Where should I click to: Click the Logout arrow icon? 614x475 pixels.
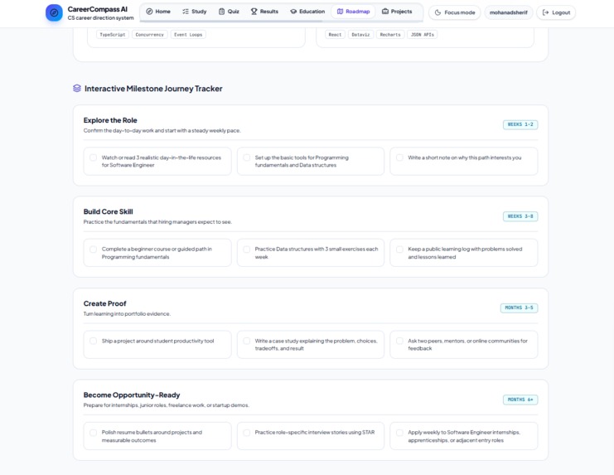tap(545, 12)
